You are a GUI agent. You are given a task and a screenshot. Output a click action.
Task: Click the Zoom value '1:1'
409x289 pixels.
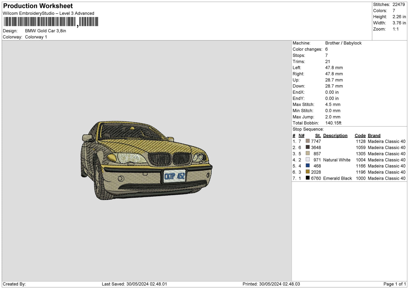(x=395, y=29)
